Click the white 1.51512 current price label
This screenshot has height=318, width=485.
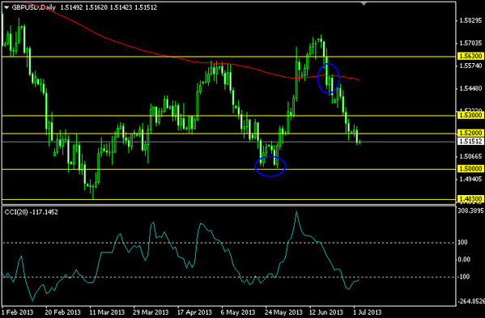pyautogui.click(x=470, y=142)
